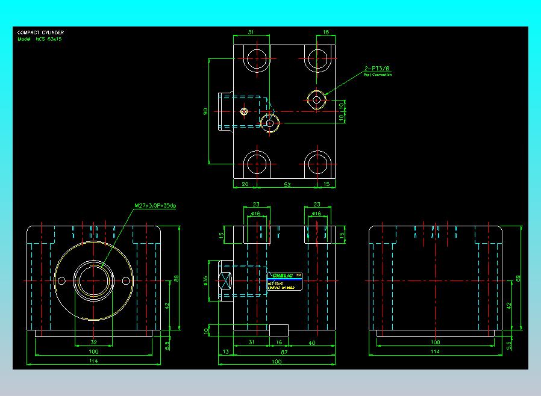Select the 87 dimension in the middle view
Screen dimensions: 541x396
pyautogui.click(x=284, y=352)
